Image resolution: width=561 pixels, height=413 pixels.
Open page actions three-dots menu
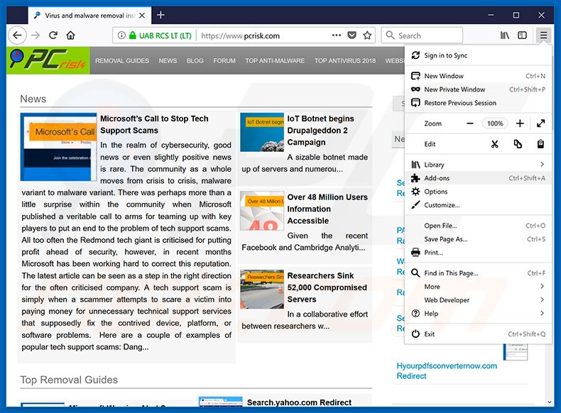337,35
